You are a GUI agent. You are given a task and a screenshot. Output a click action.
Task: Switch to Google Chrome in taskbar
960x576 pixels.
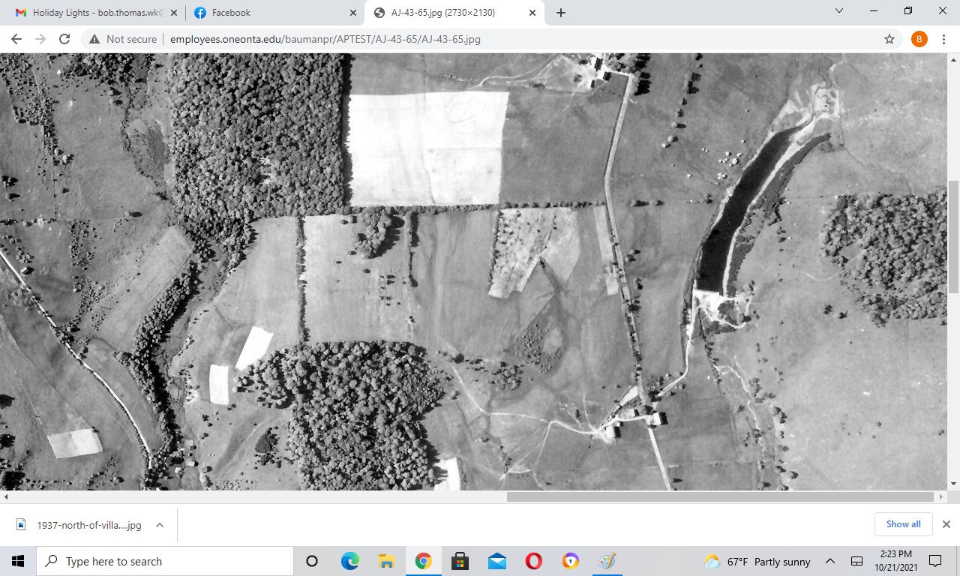click(423, 561)
